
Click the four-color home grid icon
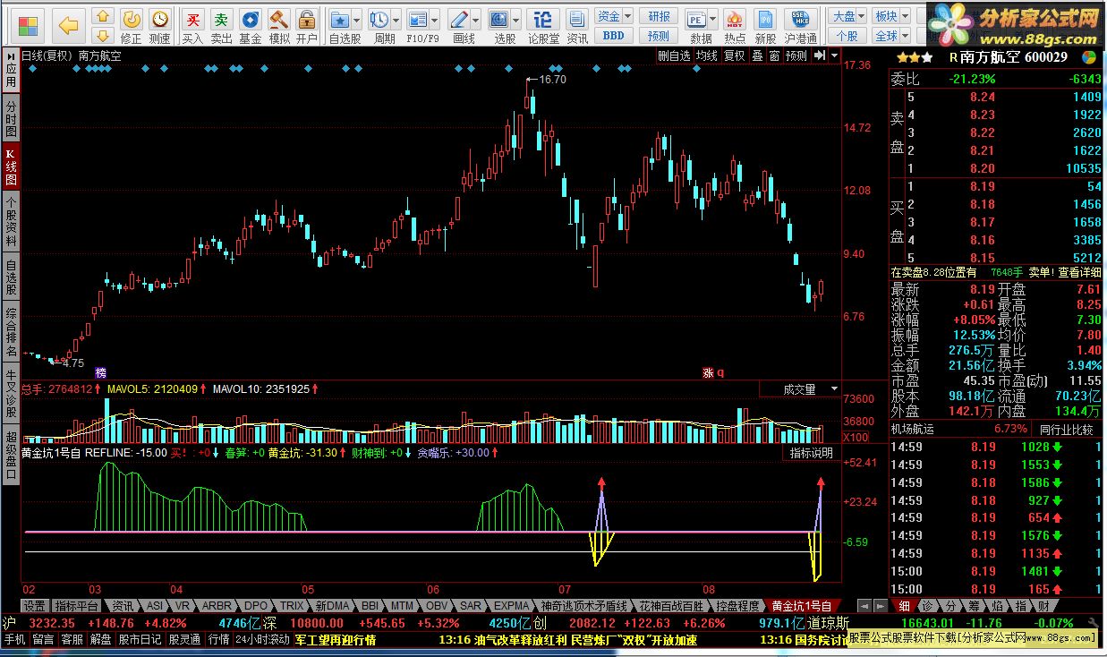click(x=29, y=24)
